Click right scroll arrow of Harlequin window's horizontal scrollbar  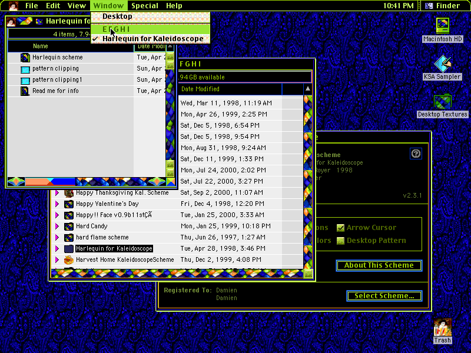pos(157,182)
